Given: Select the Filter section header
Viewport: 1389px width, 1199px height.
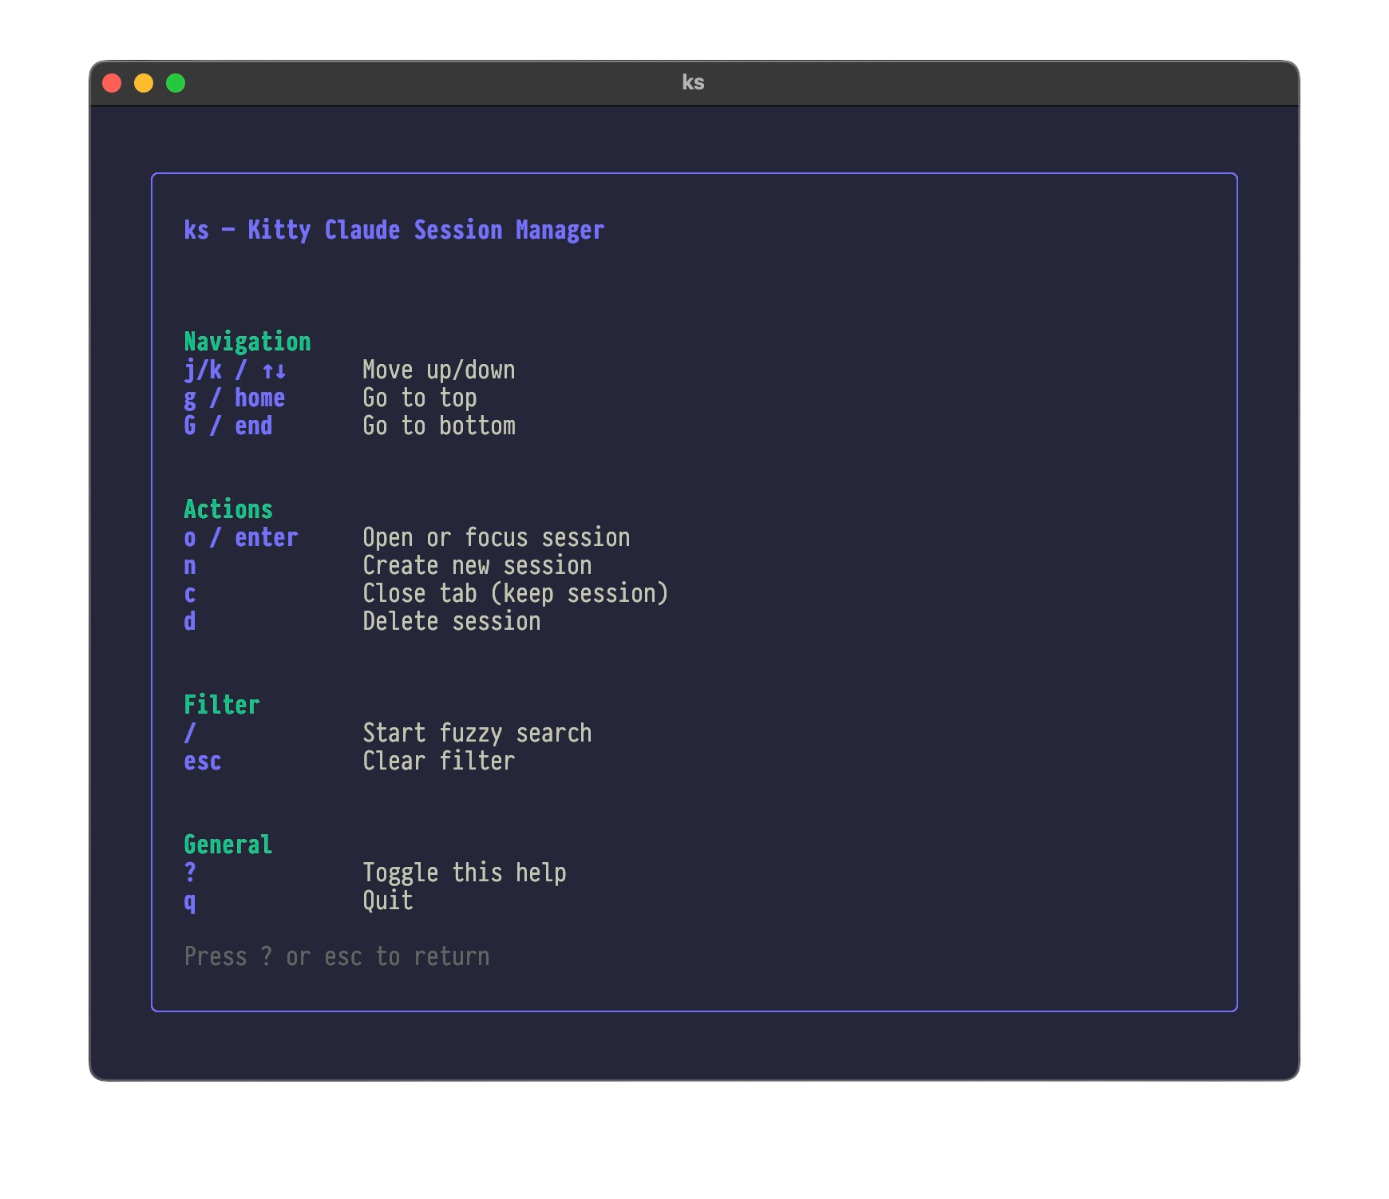Looking at the screenshot, I should click(x=222, y=706).
